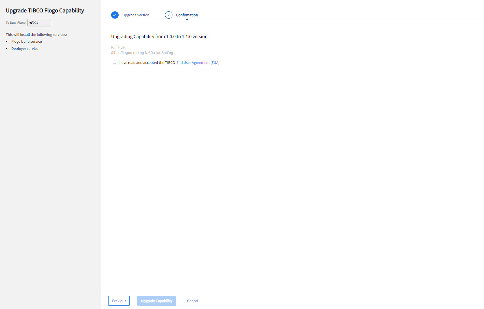Click the 'Upgrade TIBCO Flogo Capability' heading
Screen dimensions: 484x309
coord(45,10)
